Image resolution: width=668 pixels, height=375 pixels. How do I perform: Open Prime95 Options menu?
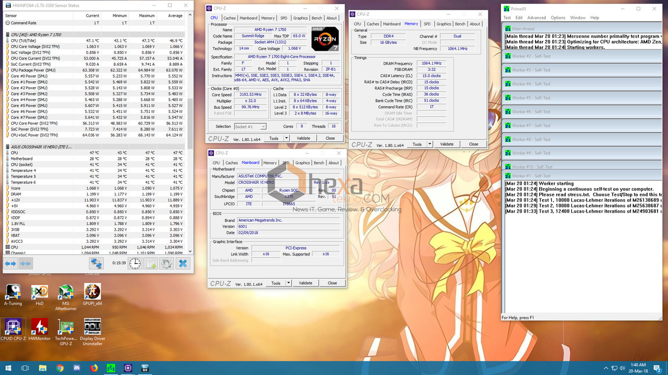[558, 18]
